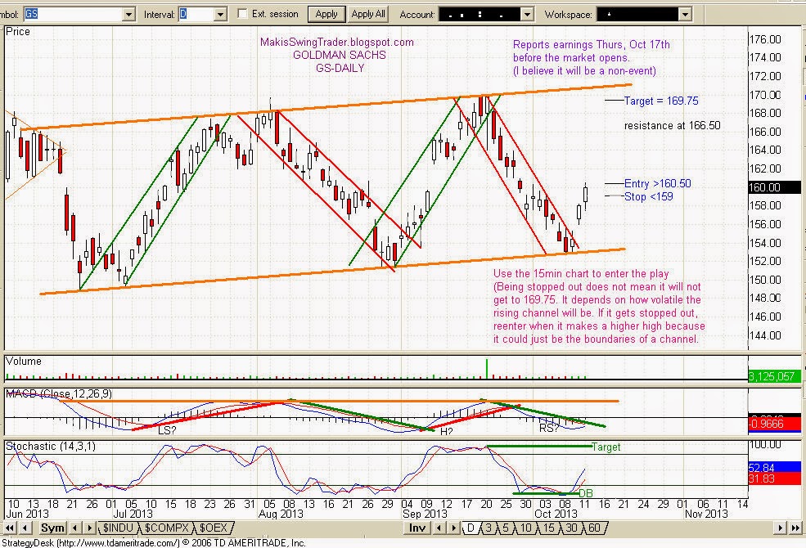Open the Interval dropdown arrow
The image size is (806, 548).
tap(220, 15)
